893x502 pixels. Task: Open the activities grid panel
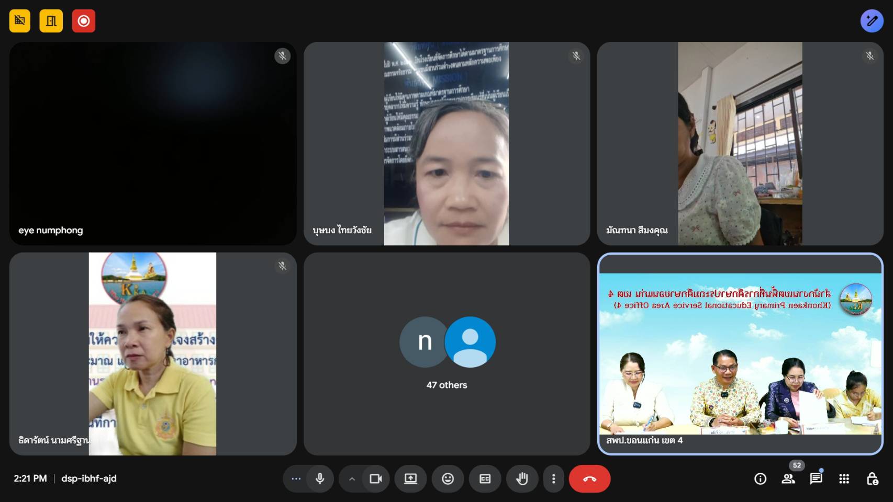[844, 479]
